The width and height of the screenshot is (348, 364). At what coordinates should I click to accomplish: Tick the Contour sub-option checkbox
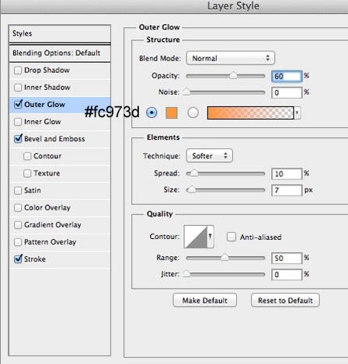[27, 156]
